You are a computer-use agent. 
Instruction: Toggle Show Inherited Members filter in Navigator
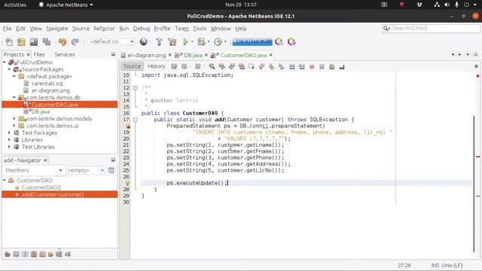8,254
